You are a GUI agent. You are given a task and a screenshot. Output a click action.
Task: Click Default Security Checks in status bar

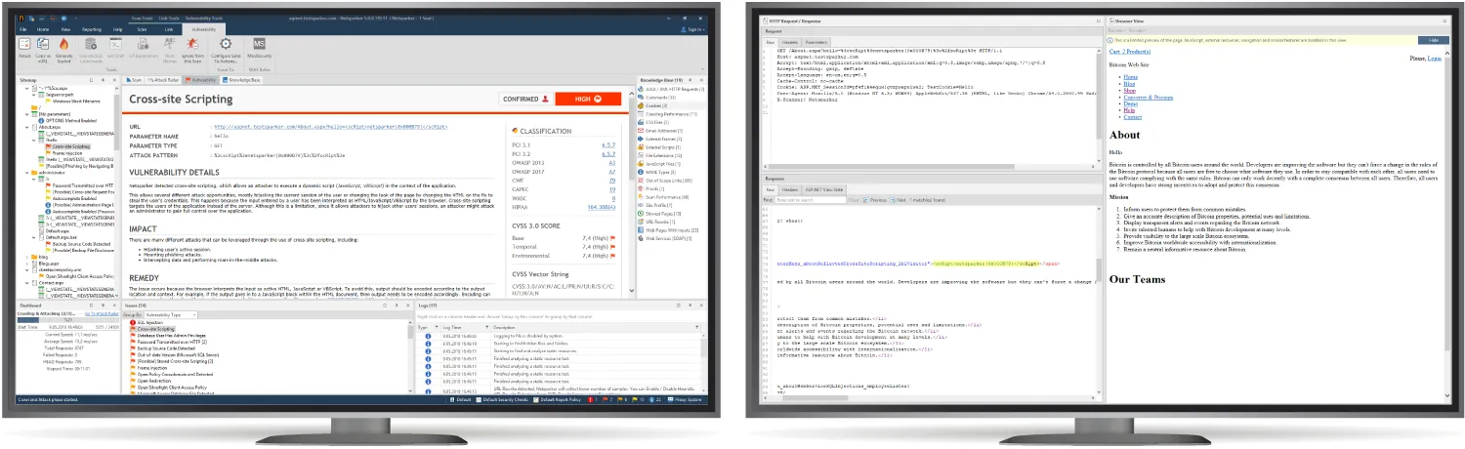(504, 400)
